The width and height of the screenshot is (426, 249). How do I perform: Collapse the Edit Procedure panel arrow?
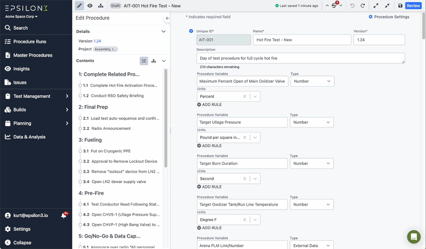pyautogui.click(x=167, y=18)
